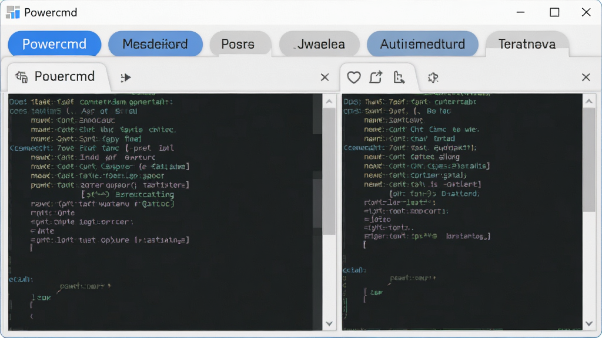Click the share icon next to the heart

click(x=376, y=77)
